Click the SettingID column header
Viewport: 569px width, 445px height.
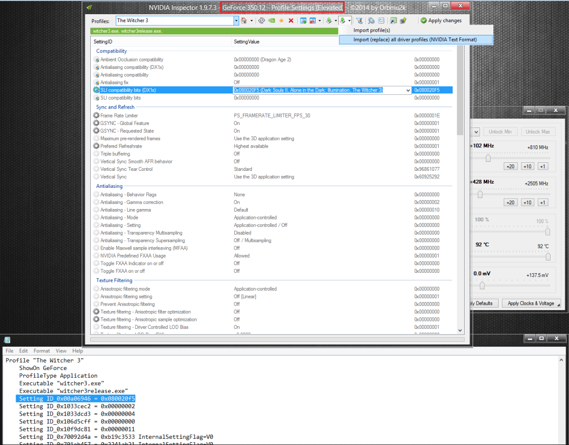[103, 42]
